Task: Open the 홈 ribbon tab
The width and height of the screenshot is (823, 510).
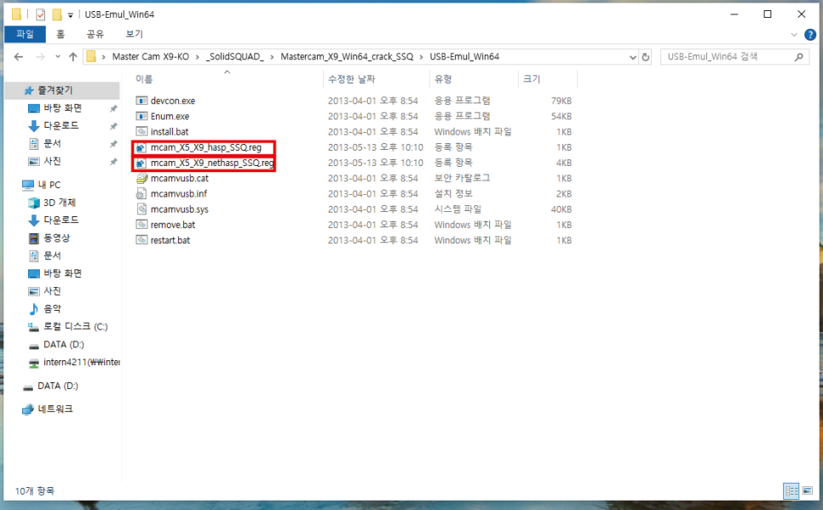Action: tap(60, 34)
